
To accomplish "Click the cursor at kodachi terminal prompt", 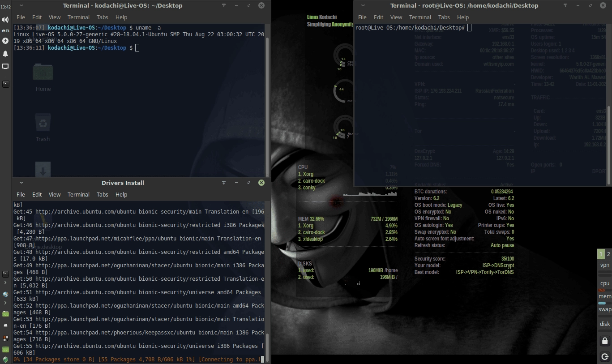I will (137, 47).
